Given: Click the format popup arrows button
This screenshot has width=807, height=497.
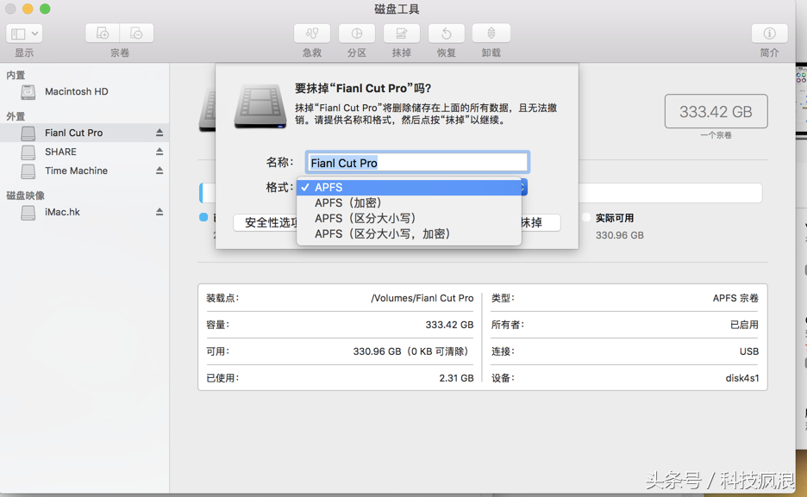Looking at the screenshot, I should 523,188.
